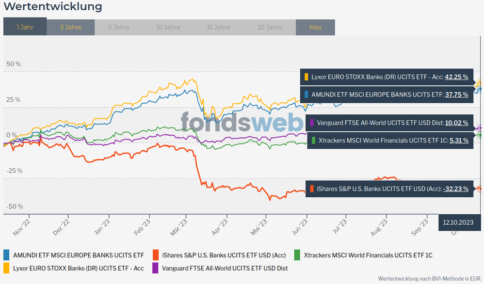Click the -50 % y-axis label
Image resolution: width=484 pixels, height=284 pixels.
(x=15, y=206)
